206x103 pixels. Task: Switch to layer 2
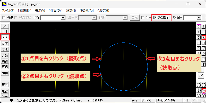pyautogui.click(x=199, y=38)
